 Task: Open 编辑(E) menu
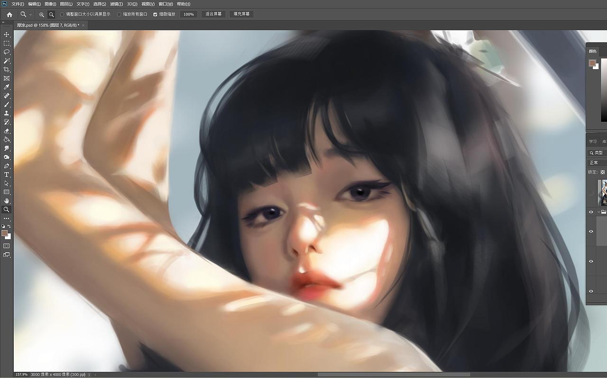[x=34, y=4]
